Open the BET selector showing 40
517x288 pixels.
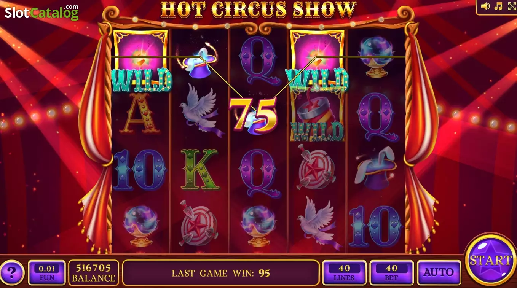(391, 272)
